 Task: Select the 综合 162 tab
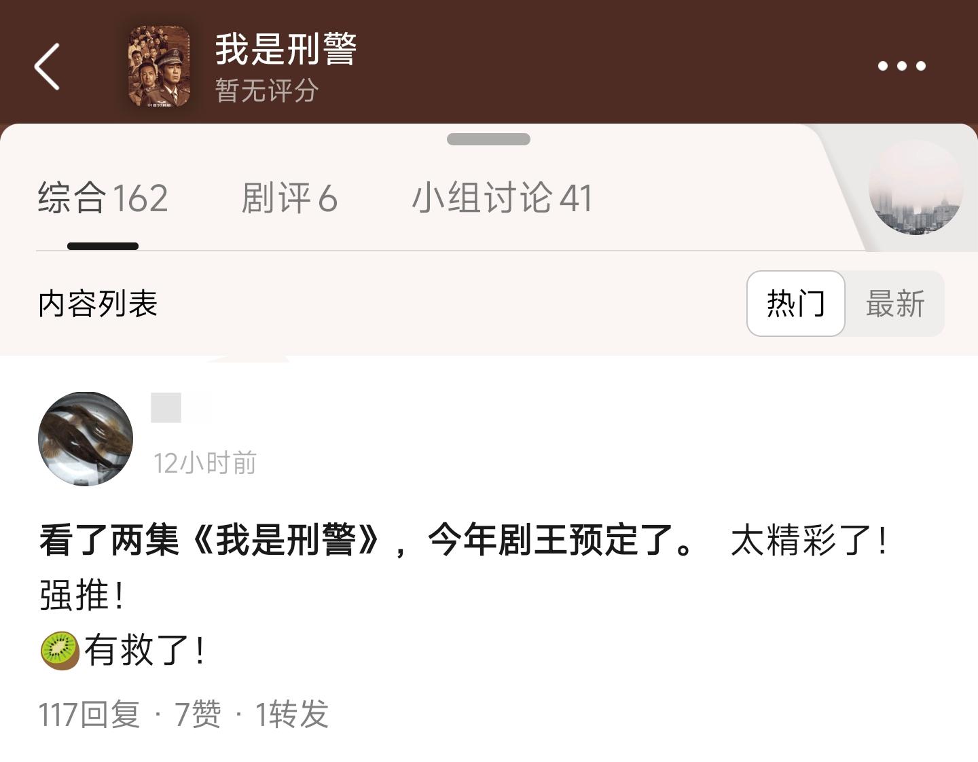103,198
